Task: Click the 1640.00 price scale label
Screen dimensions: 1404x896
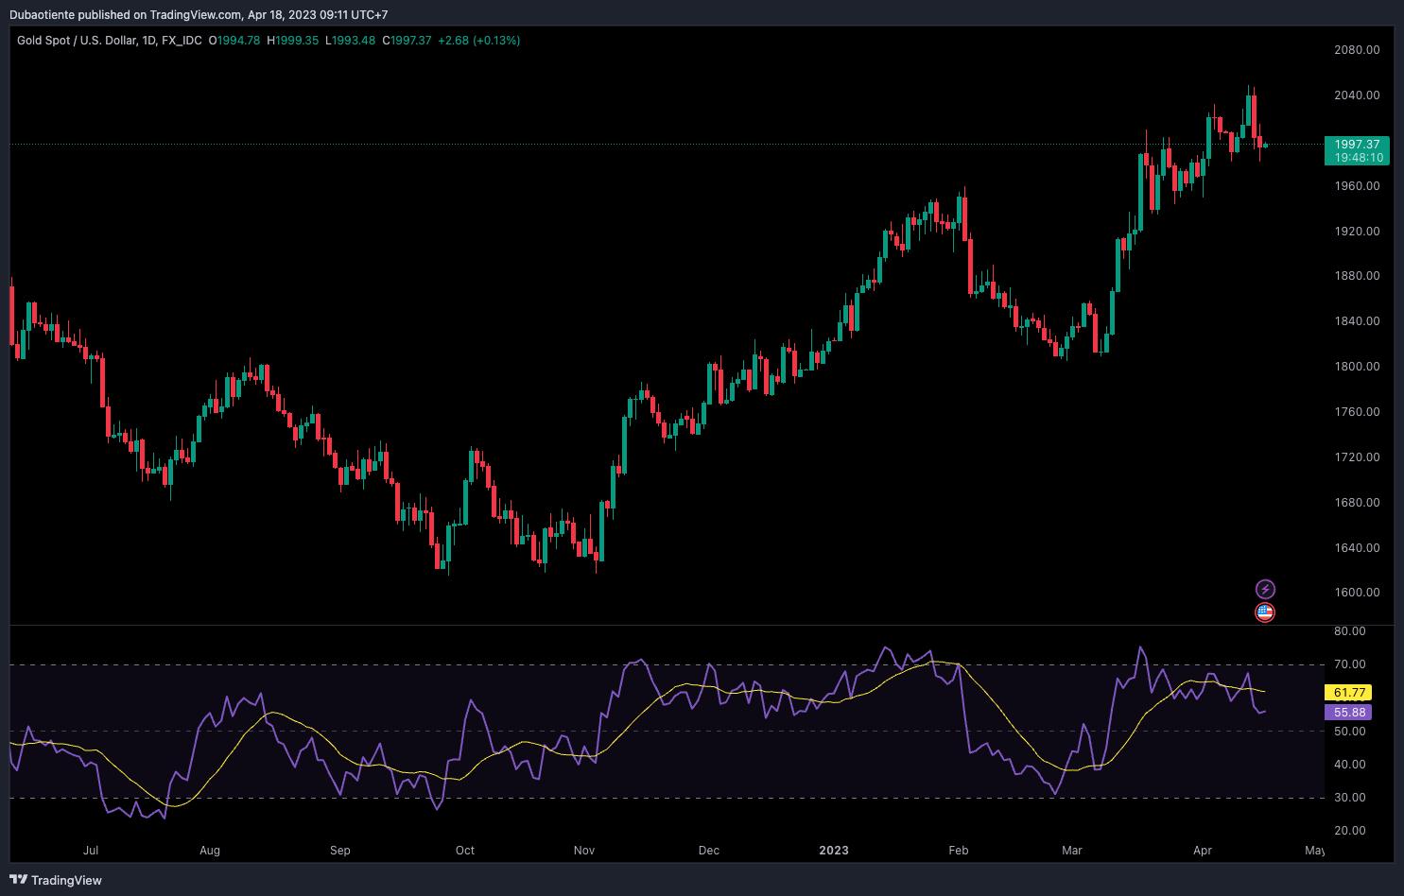Action: pyautogui.click(x=1357, y=548)
